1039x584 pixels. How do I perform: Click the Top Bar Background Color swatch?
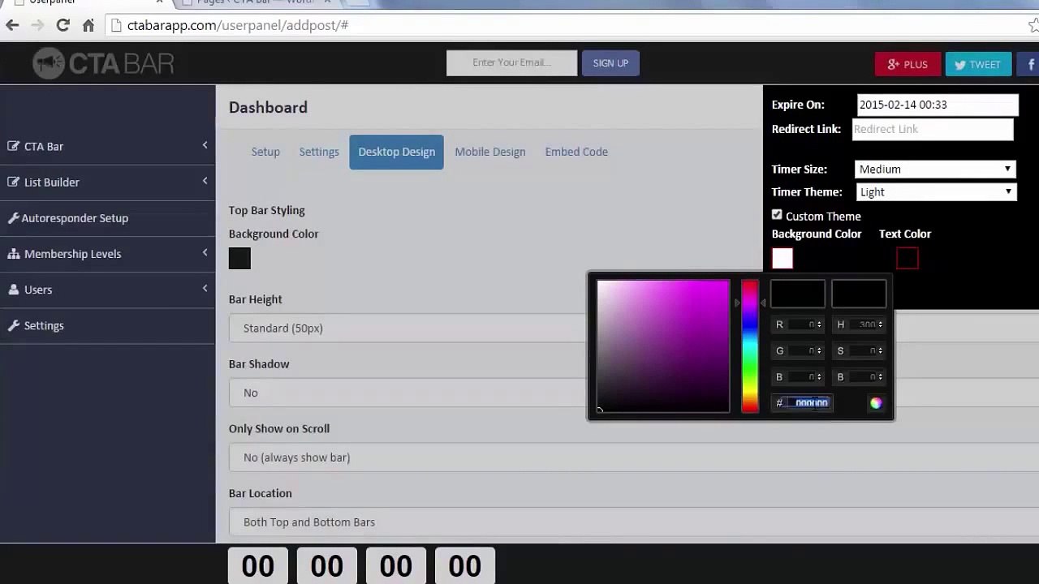[239, 258]
